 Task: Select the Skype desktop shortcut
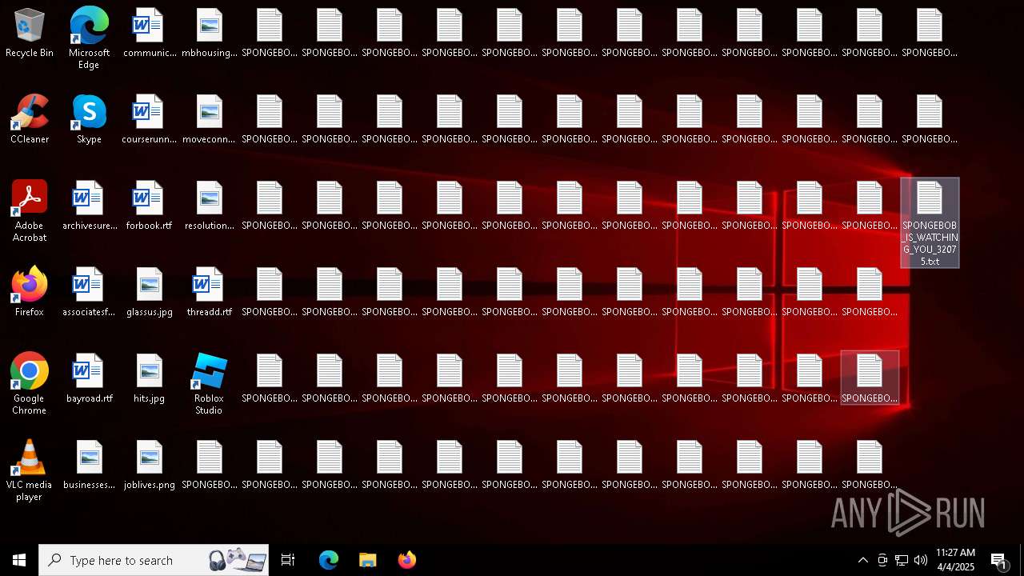pos(89,119)
